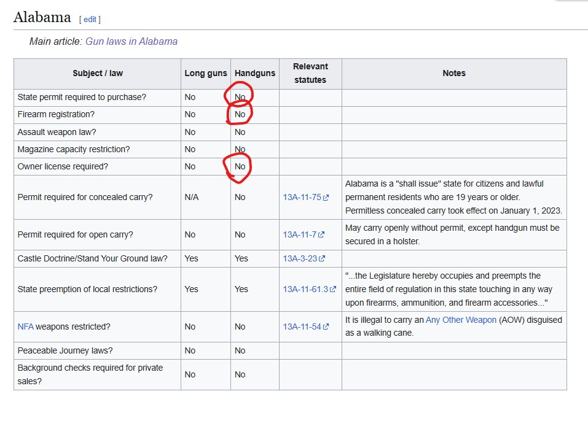Click Long guns 'No' for open carry permit
Image resolution: width=588 pixels, height=429 pixels.
tap(190, 235)
